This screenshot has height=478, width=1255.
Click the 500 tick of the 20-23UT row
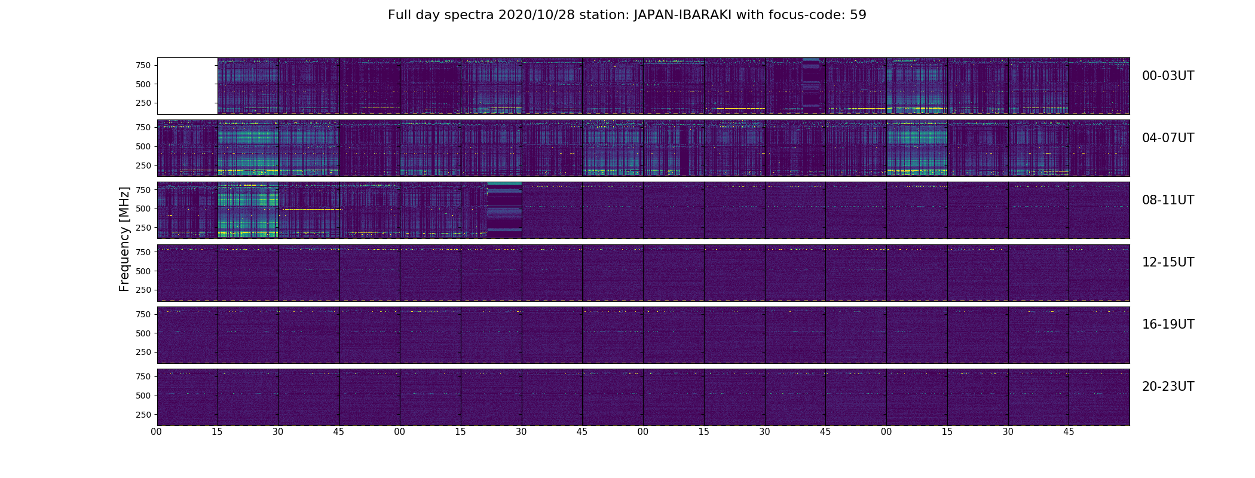[143, 396]
